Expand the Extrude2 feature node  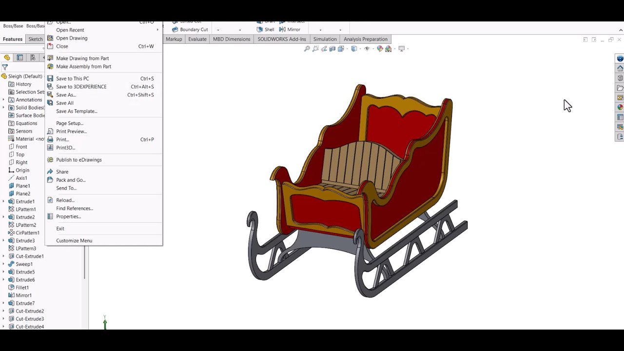(3, 217)
